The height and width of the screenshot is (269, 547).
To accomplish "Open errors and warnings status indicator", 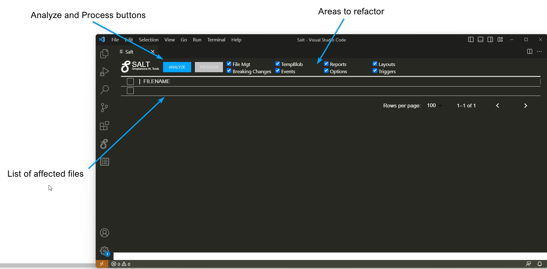I will [121, 264].
